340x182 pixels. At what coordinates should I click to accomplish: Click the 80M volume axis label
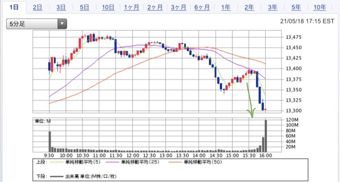pos(291,131)
